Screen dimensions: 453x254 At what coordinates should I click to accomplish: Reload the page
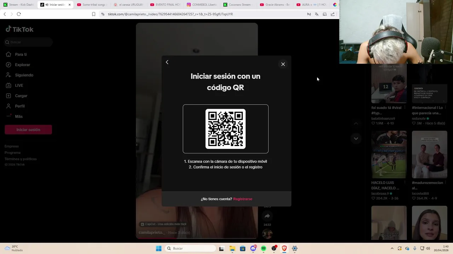[19, 14]
